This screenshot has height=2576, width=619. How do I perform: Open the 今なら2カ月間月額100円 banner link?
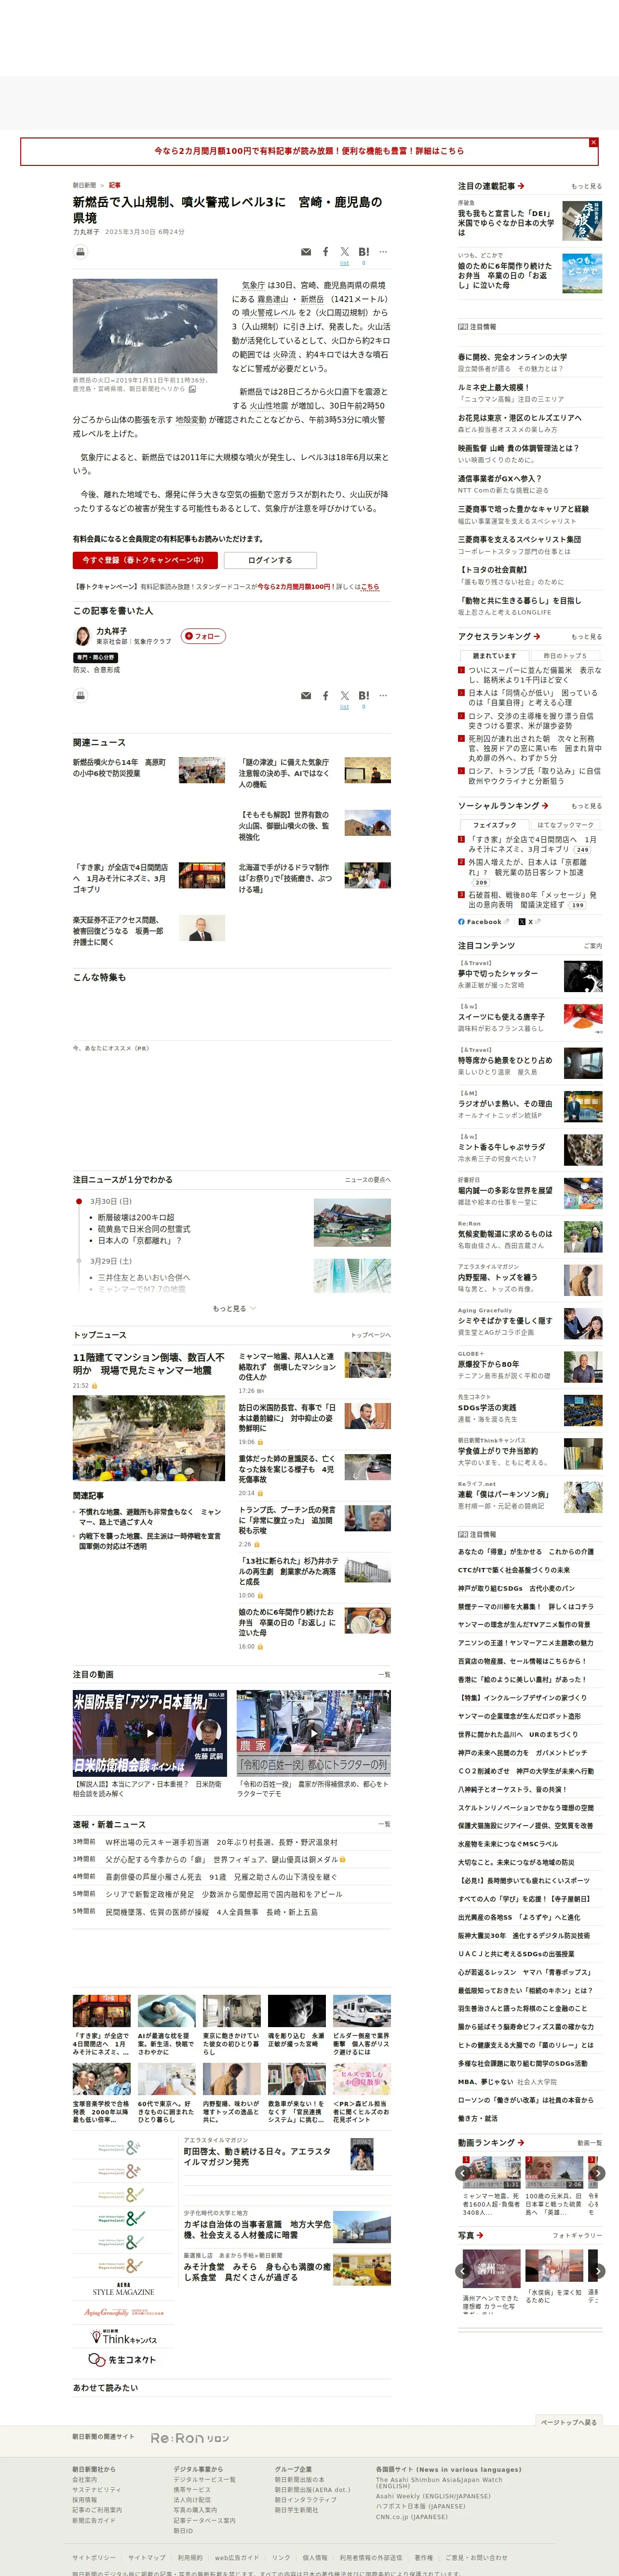(309, 151)
